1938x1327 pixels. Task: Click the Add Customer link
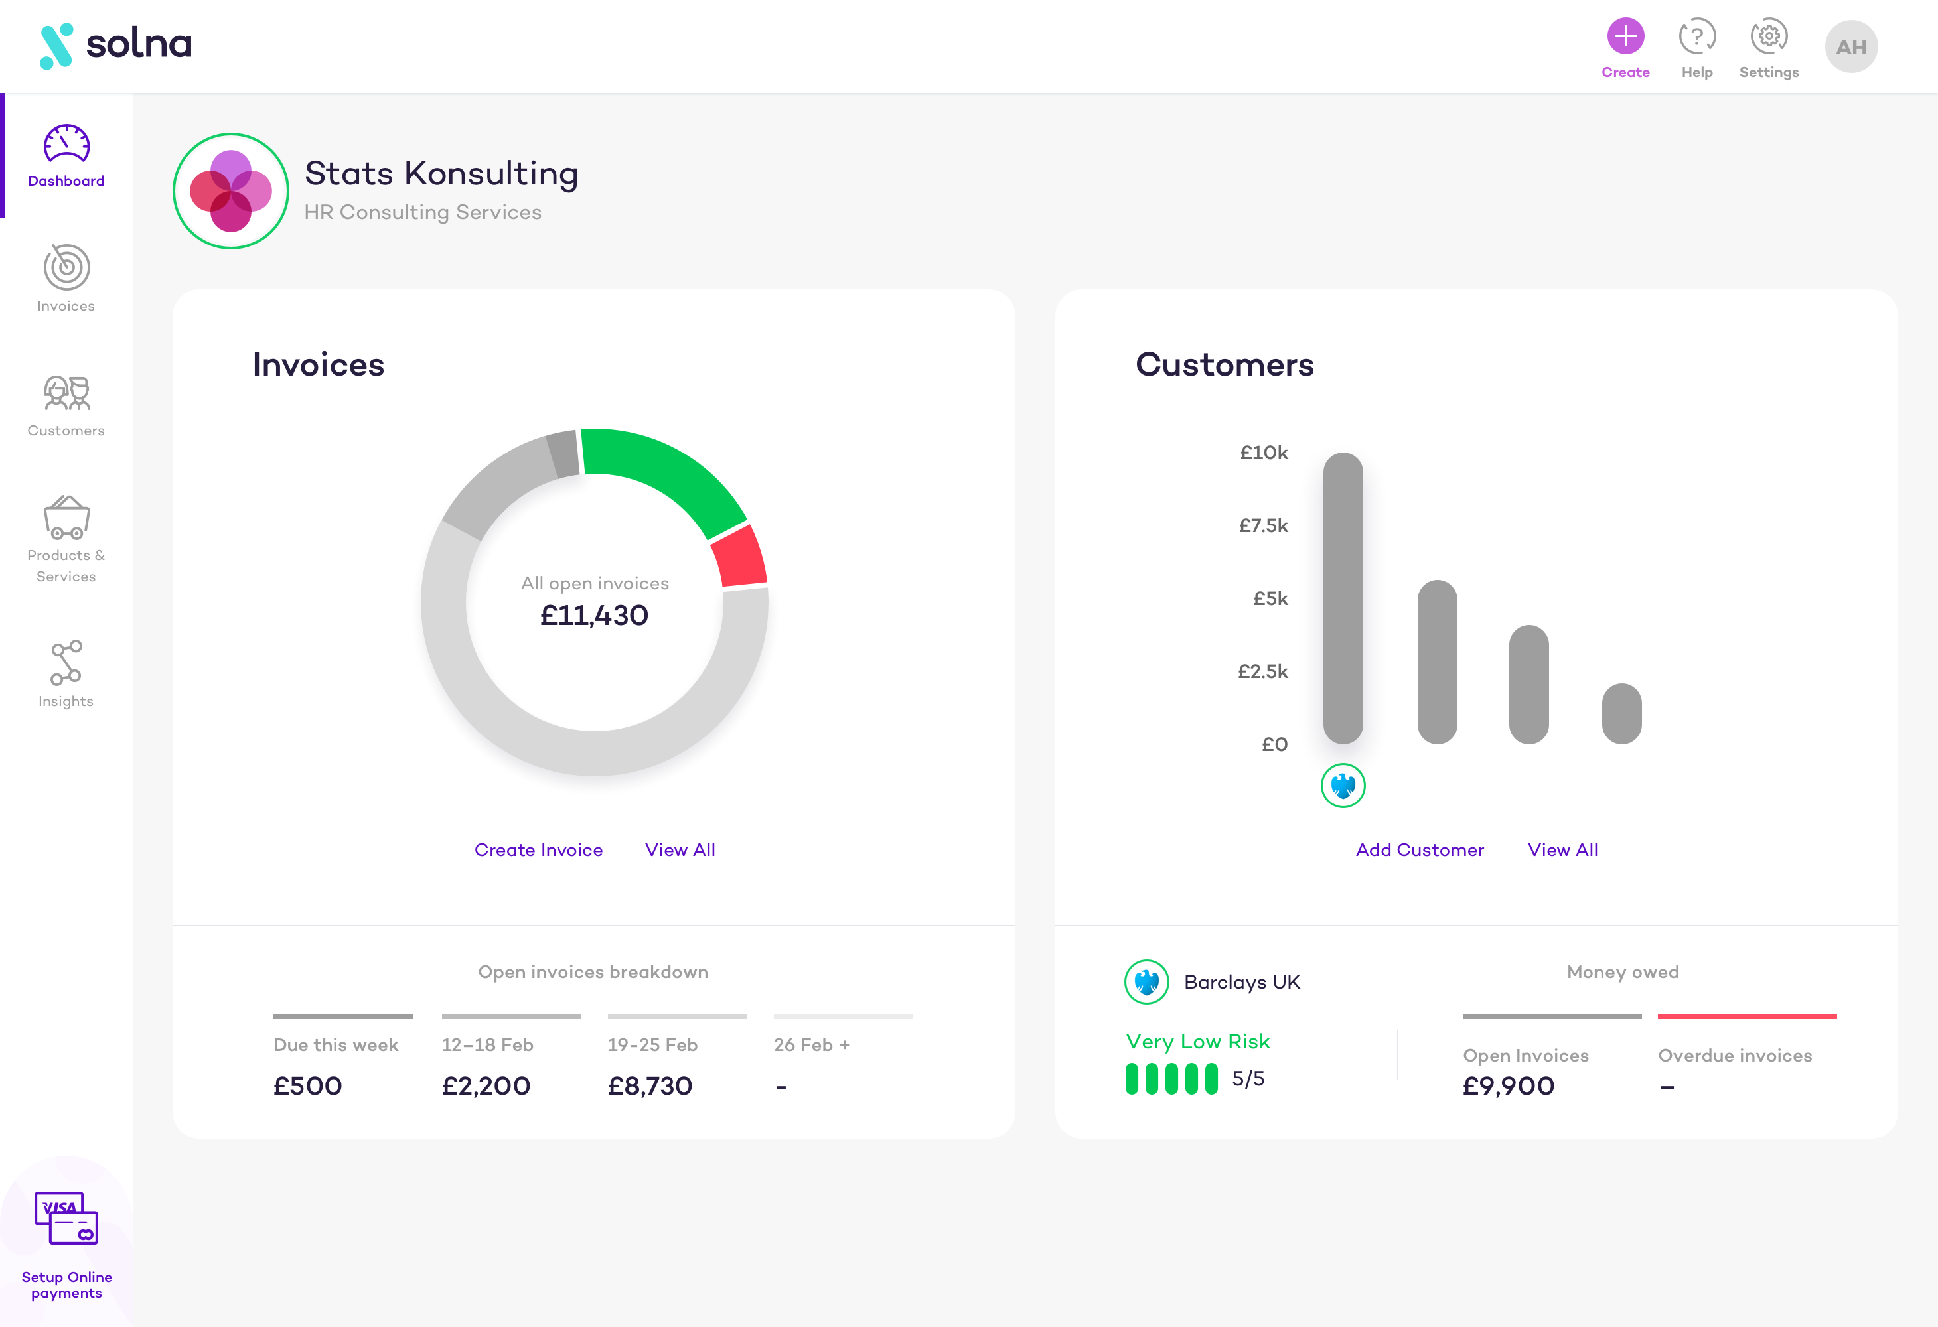(x=1419, y=849)
